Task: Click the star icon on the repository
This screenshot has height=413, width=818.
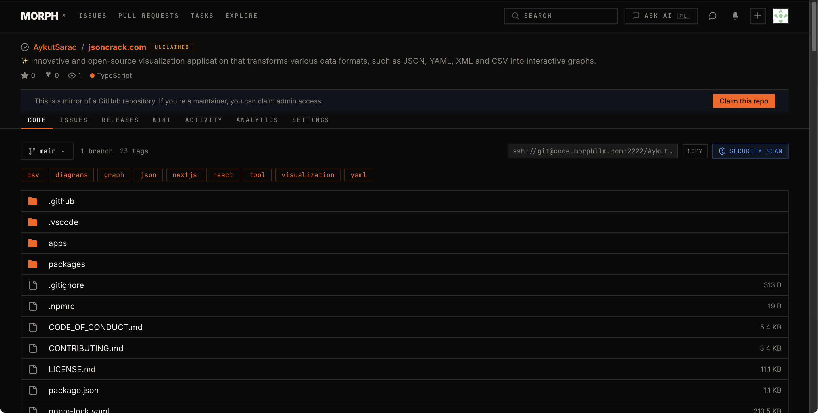Action: tap(24, 75)
